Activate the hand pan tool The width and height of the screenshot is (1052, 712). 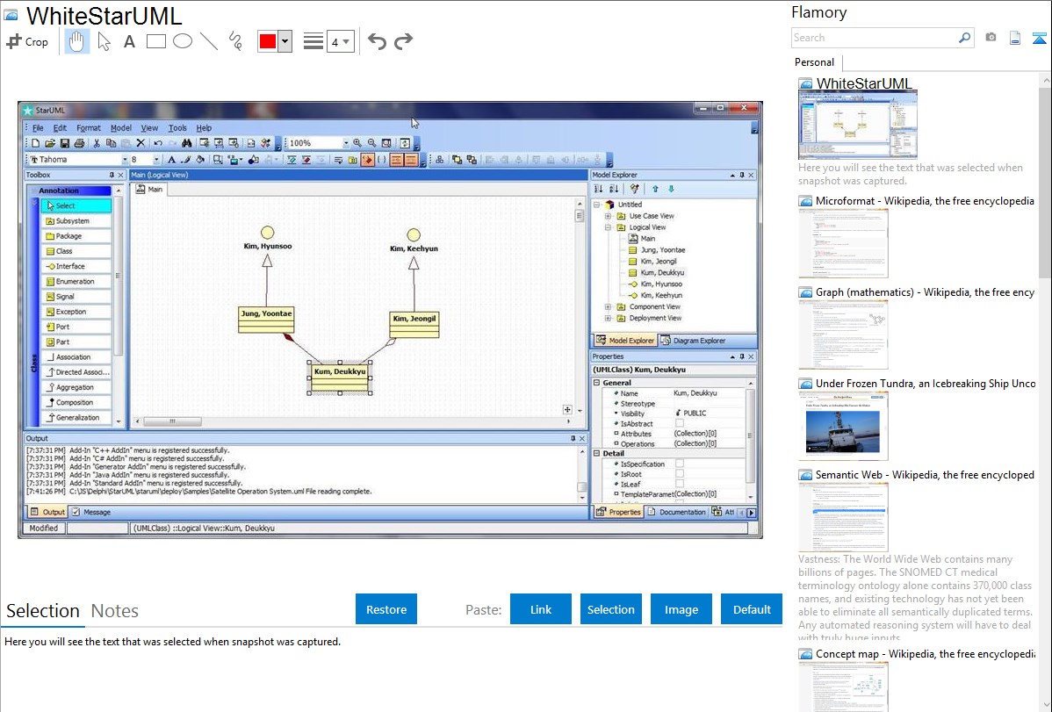[x=76, y=41]
